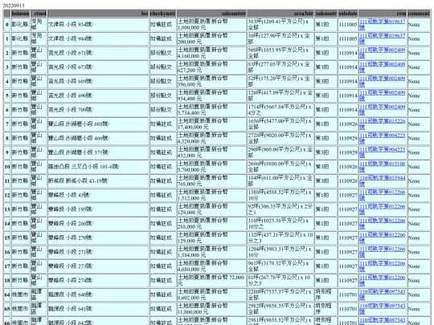Click the loc cell 寶山段 沙湖壢小段 688號
Screen dimensions: 434x325
coord(98,124)
